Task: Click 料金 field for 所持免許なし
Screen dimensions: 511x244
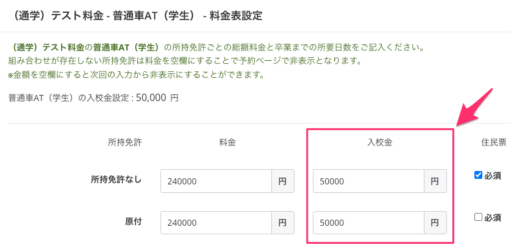Action: [216, 181]
